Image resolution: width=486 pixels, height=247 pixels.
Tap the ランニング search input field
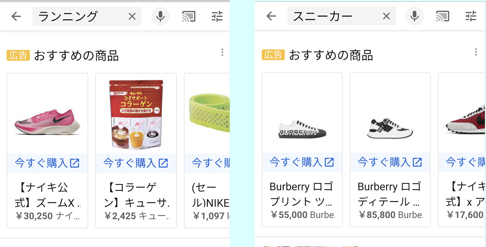point(76,16)
